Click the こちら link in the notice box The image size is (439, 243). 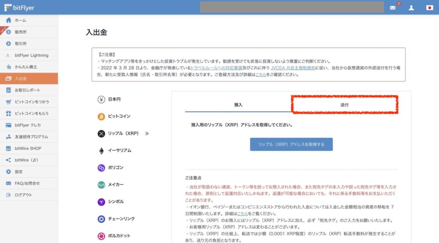[261, 75]
